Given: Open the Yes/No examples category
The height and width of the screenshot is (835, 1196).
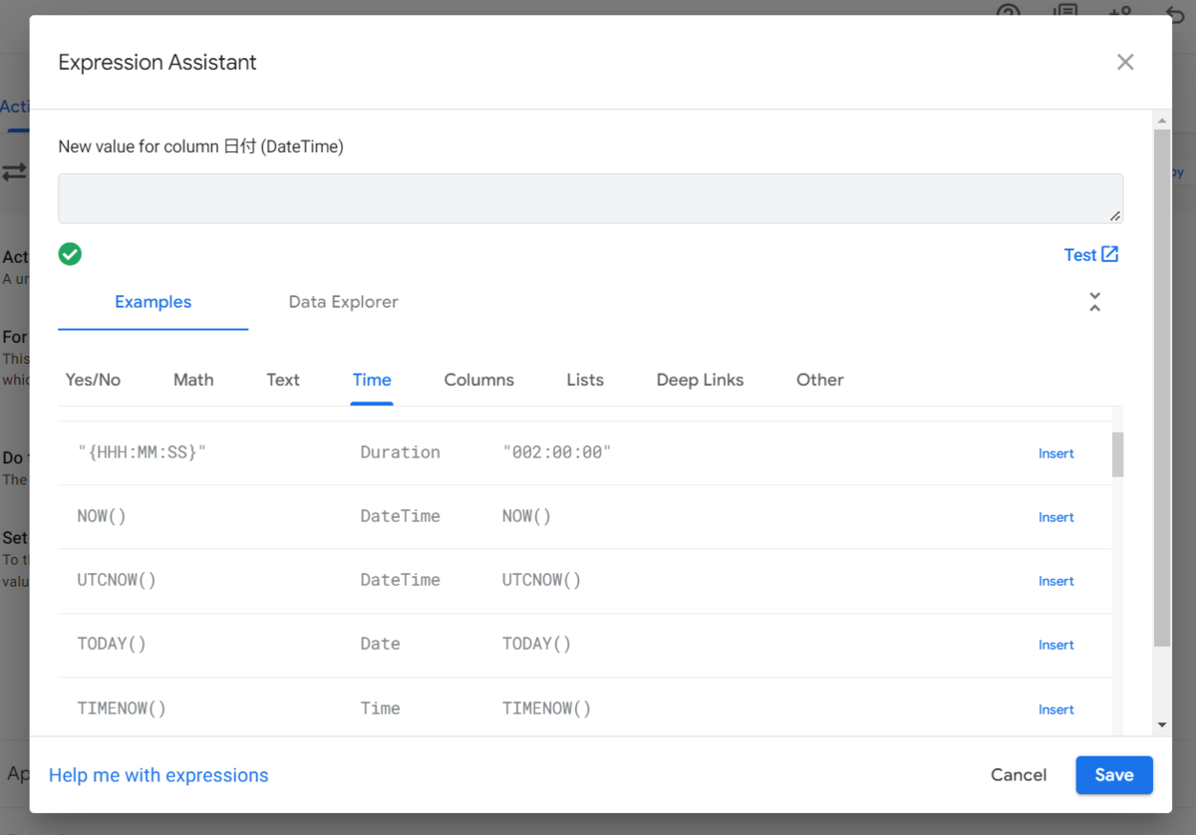Looking at the screenshot, I should pyautogui.click(x=93, y=380).
